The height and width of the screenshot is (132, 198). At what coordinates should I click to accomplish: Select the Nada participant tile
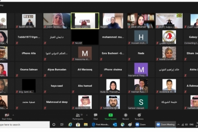[x=141, y=53]
